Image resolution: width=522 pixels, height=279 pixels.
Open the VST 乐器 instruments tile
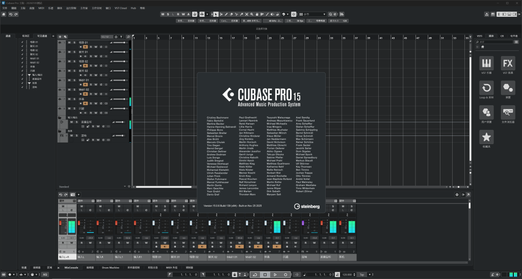click(486, 63)
